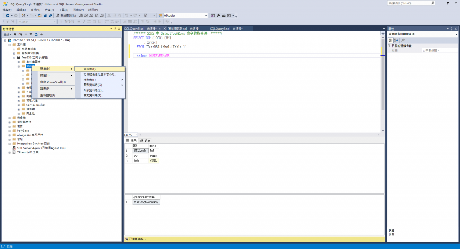Screen dimensions: 460x249
Task: Open the 時態表(T) submenu
Action: (100, 80)
